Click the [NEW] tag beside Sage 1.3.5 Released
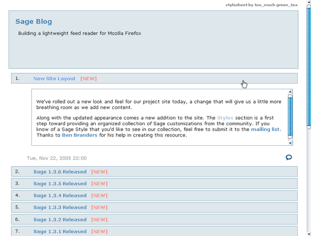 (99, 184)
